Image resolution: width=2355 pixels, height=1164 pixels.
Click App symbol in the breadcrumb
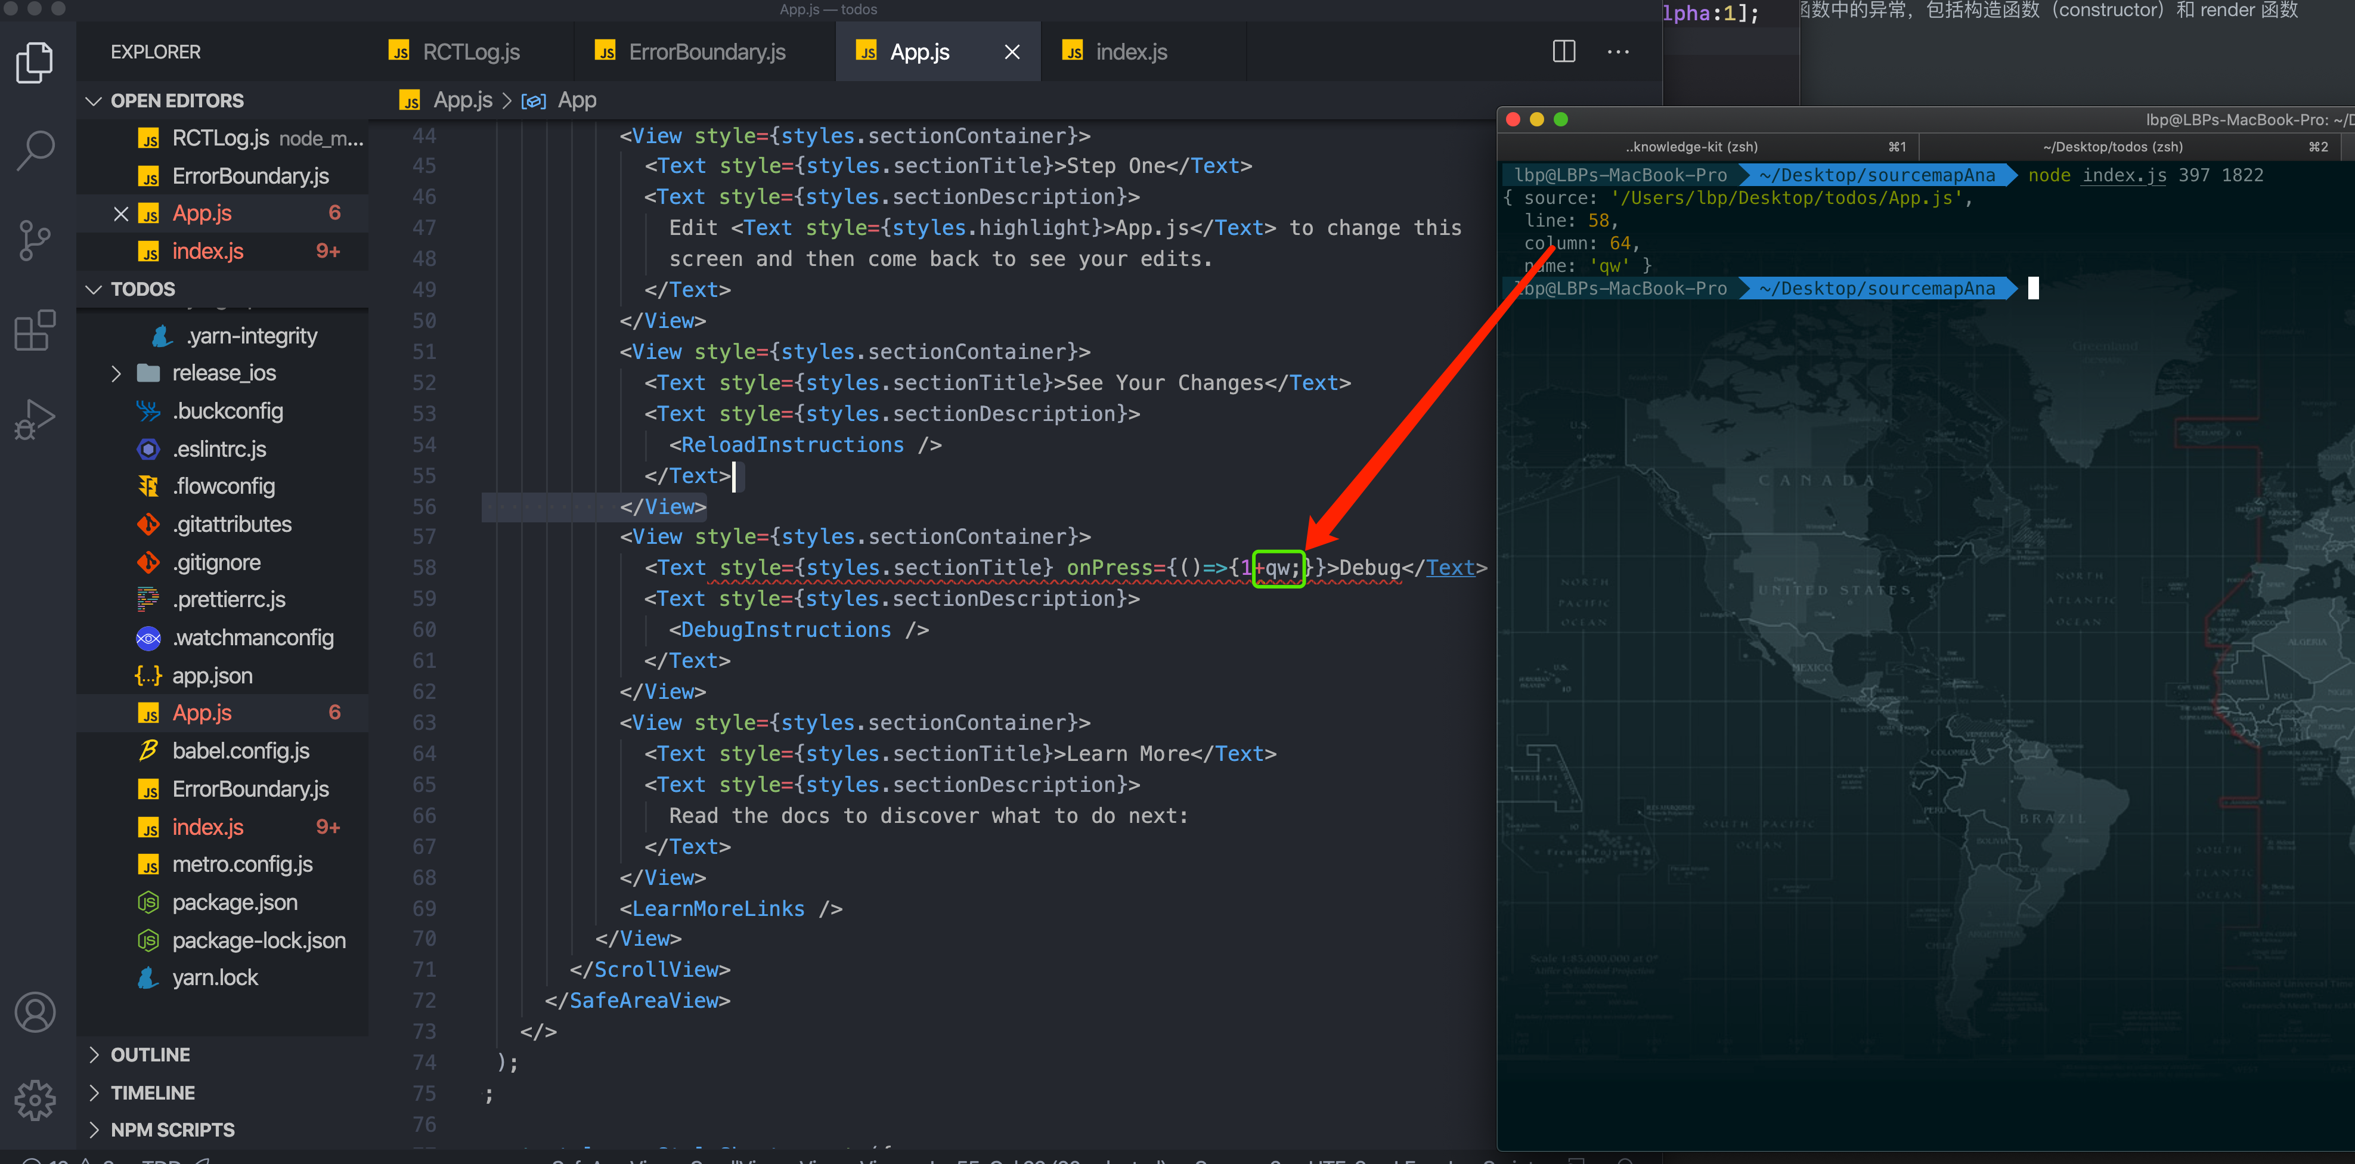tap(576, 101)
